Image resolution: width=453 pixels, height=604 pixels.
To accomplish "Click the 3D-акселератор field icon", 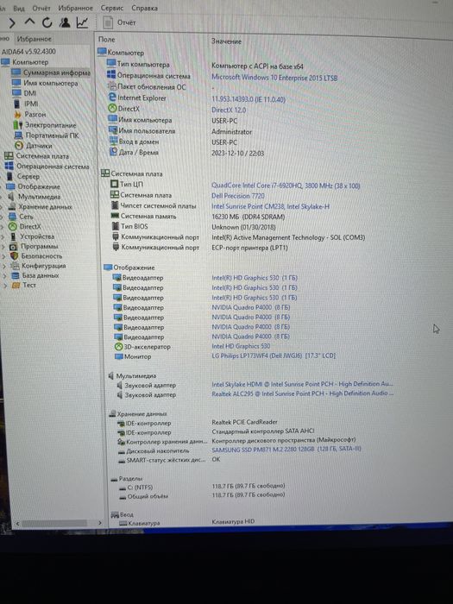I will (x=119, y=347).
